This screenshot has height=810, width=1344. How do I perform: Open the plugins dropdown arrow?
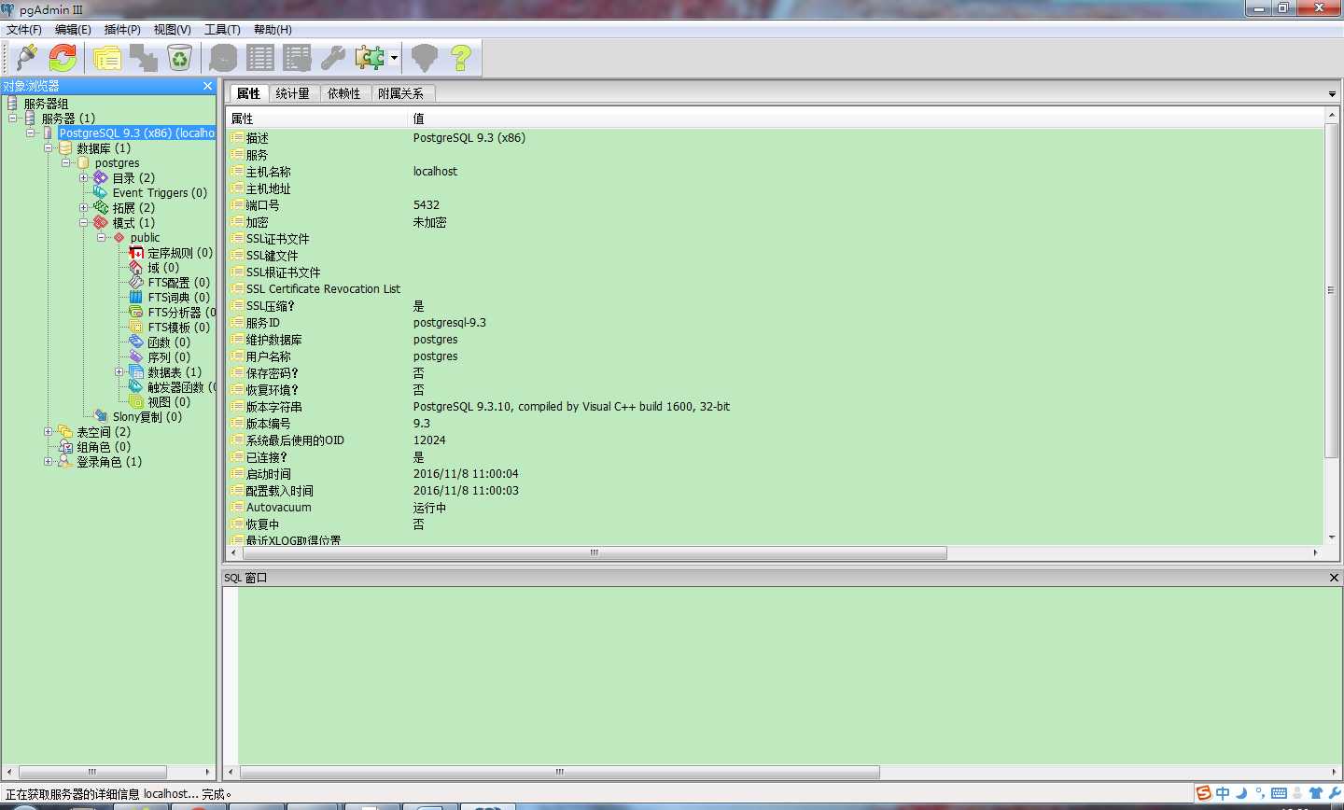(394, 58)
